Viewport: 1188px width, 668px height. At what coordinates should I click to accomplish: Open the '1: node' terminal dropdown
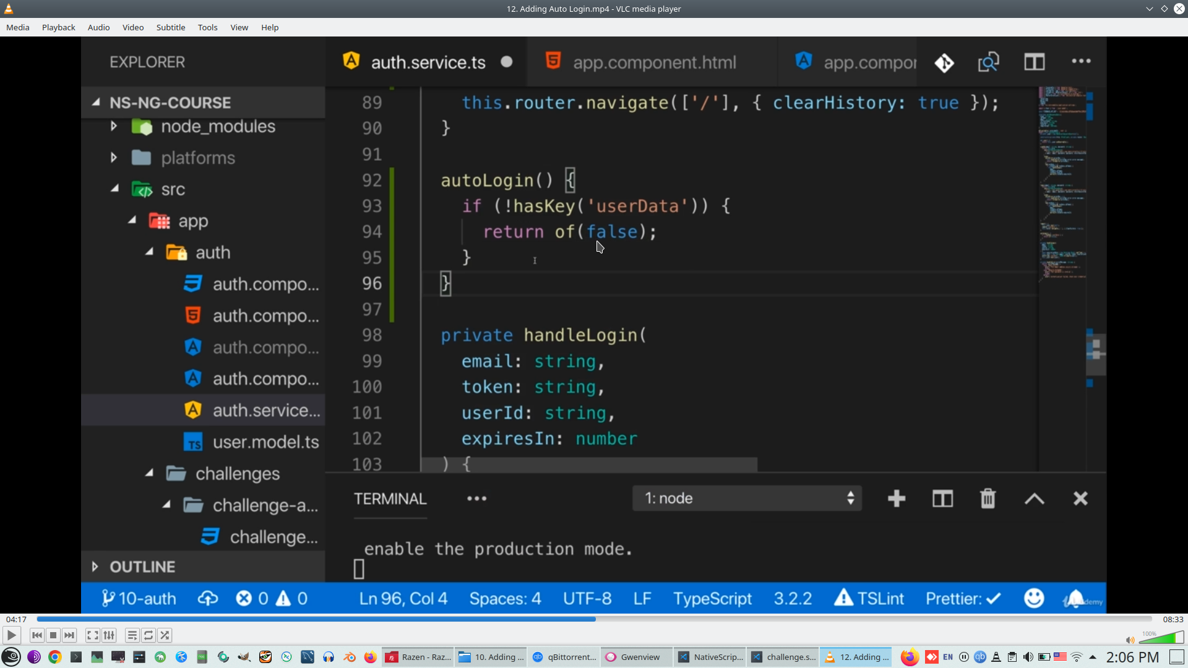tap(747, 499)
